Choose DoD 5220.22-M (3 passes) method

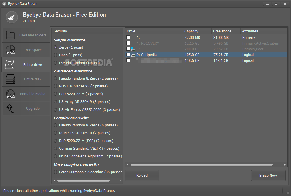[55, 94]
